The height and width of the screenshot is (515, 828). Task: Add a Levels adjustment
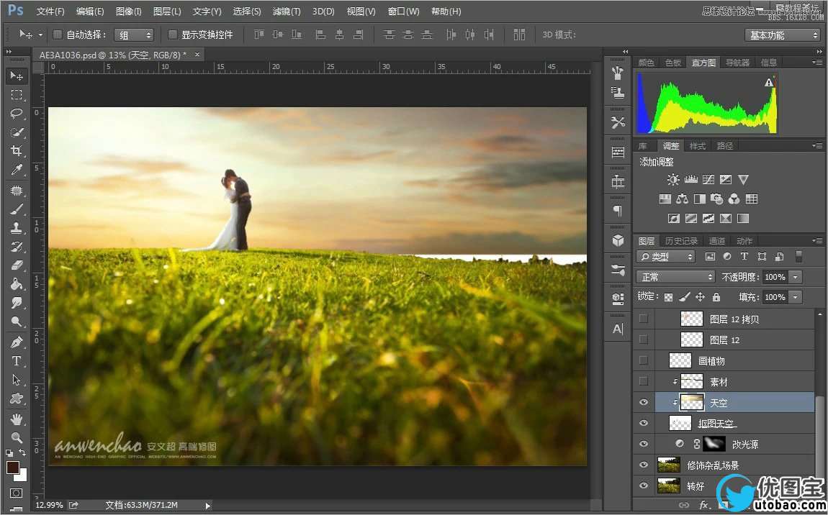click(690, 179)
